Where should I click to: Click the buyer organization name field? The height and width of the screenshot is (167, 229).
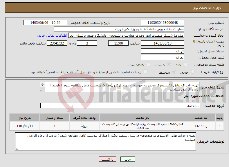[x=119, y=29]
